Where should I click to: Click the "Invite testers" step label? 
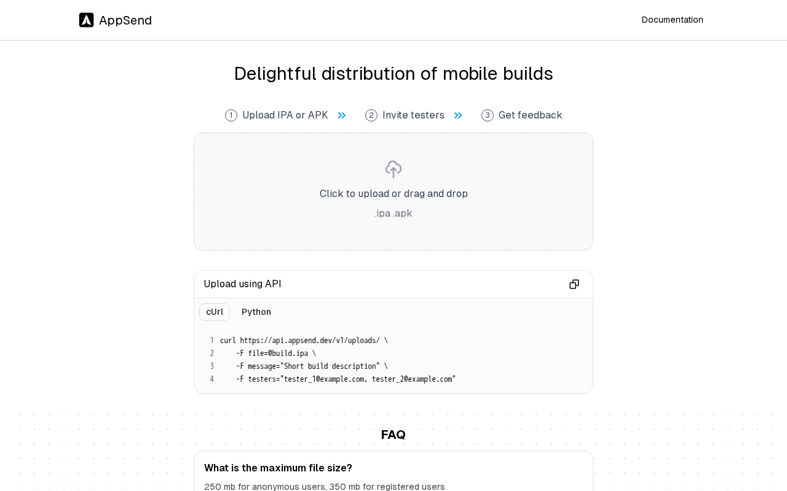[x=413, y=115]
